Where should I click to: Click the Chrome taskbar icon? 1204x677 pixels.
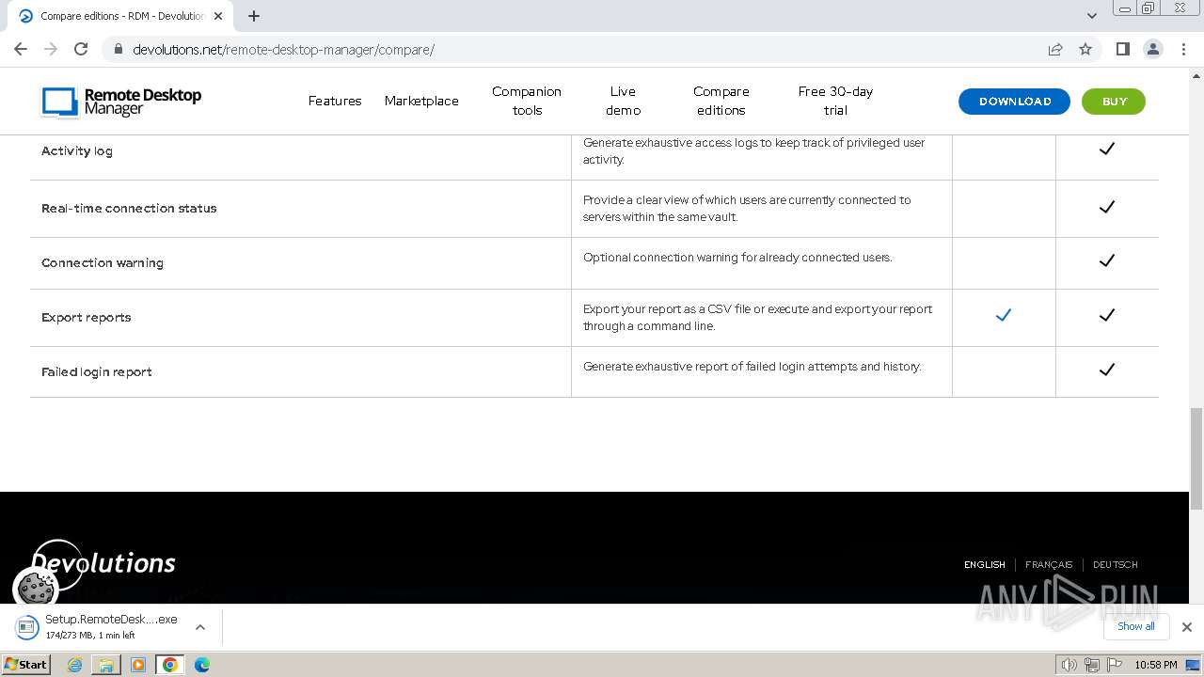[170, 665]
